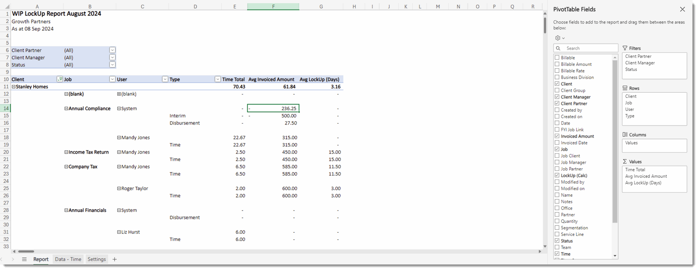
Task: Enable the Office field checkbox
Action: point(557,208)
